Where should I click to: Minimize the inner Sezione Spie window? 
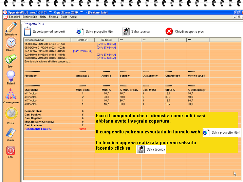click(235, 17)
